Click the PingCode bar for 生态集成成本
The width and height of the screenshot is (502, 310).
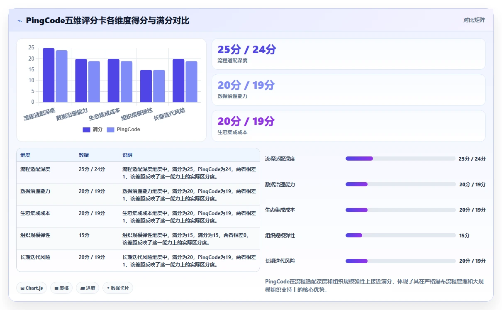tap(127, 82)
